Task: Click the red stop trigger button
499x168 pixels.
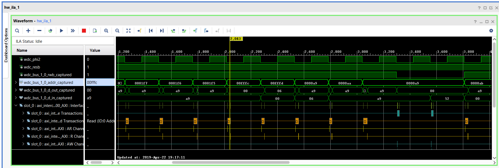Action: coord(84,31)
